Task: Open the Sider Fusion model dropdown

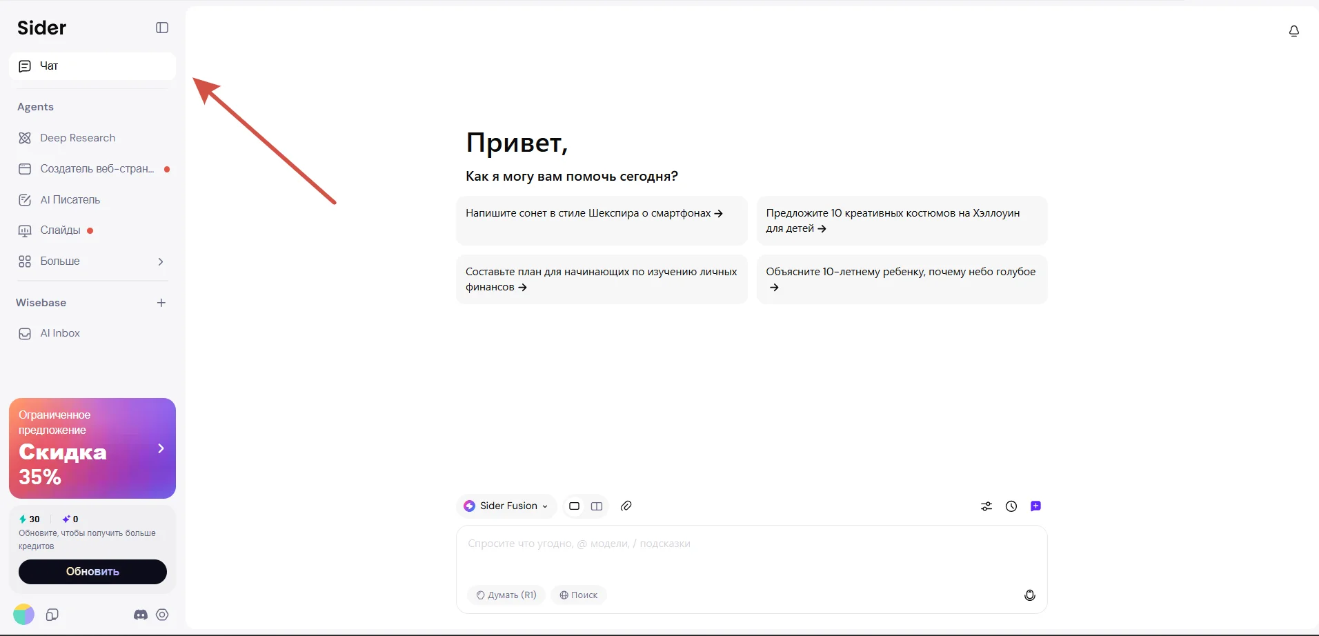Action: coord(506,506)
